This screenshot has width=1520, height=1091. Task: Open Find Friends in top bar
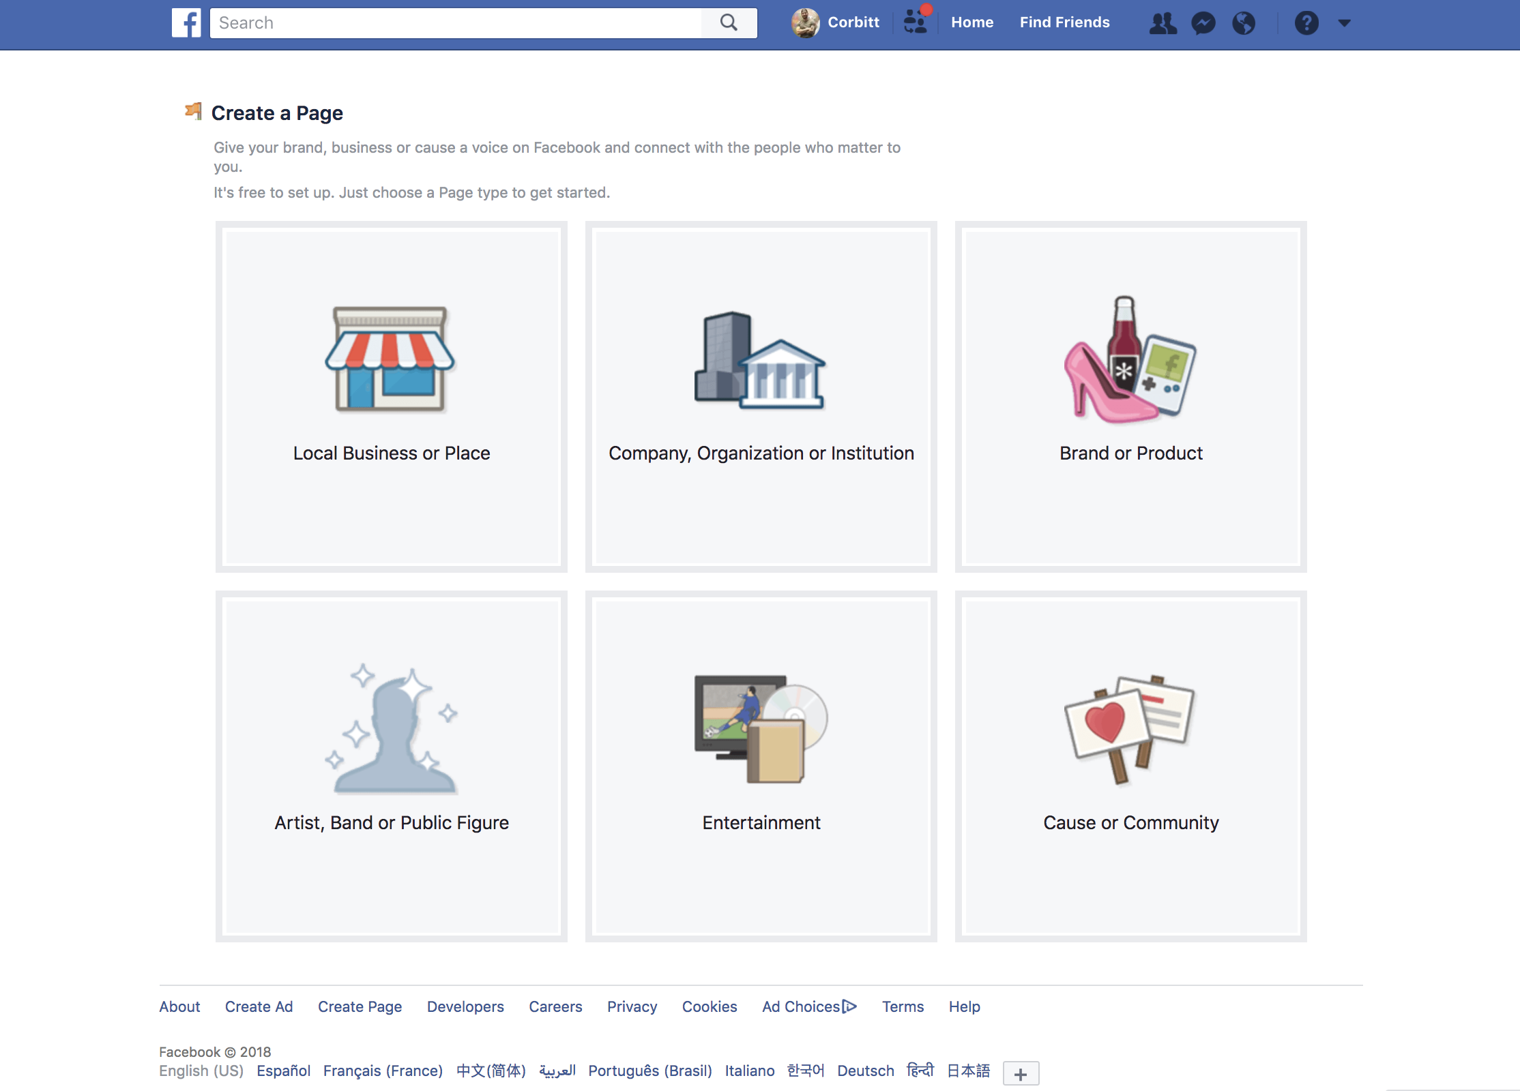[x=1064, y=23]
